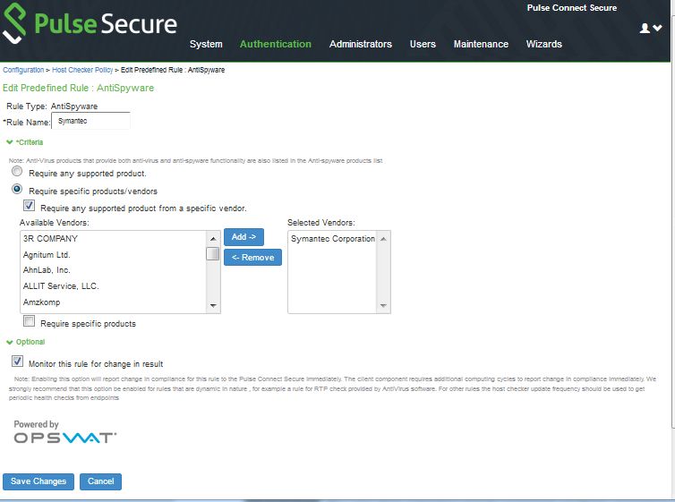675x502 pixels.
Task: Open the Administrators menu
Action: [x=361, y=44]
